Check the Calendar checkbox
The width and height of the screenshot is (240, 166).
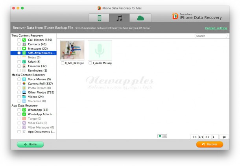[19, 66]
